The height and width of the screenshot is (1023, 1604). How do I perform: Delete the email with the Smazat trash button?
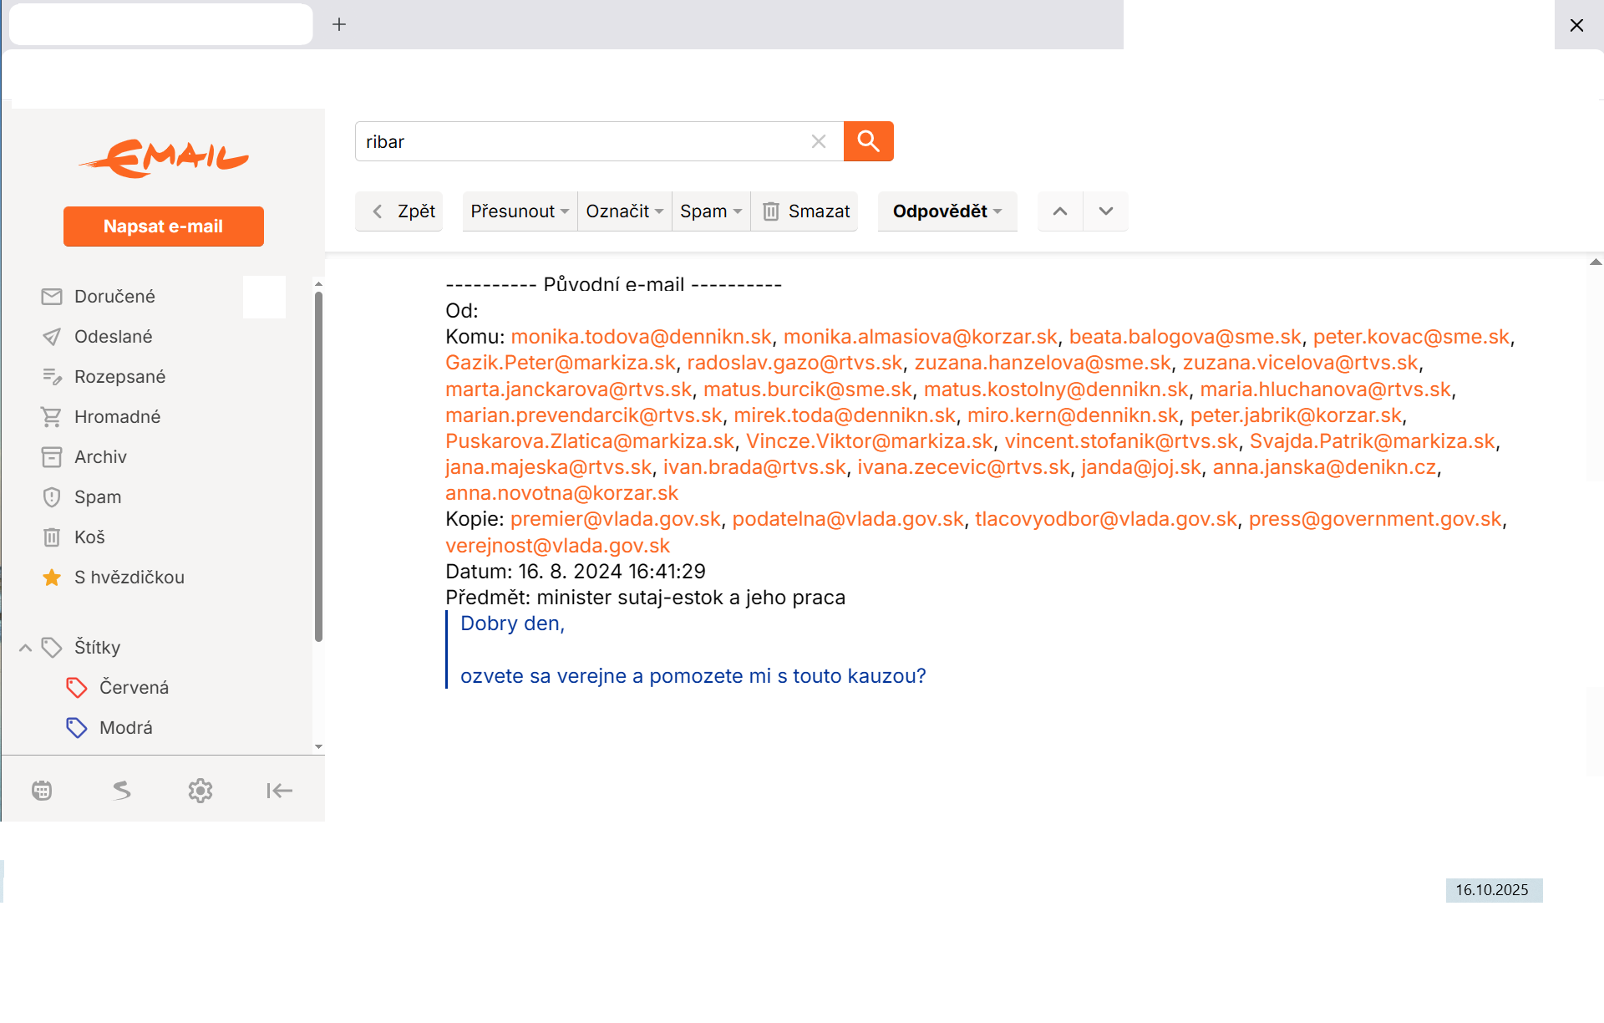(805, 211)
